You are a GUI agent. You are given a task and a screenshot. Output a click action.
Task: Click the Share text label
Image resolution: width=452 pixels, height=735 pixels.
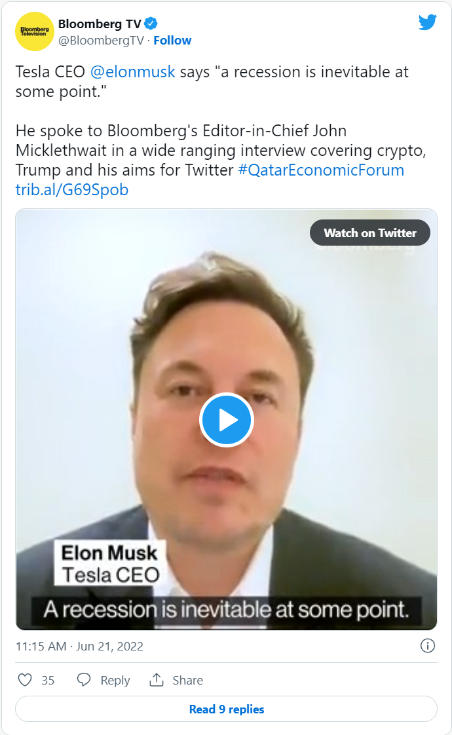tap(187, 681)
